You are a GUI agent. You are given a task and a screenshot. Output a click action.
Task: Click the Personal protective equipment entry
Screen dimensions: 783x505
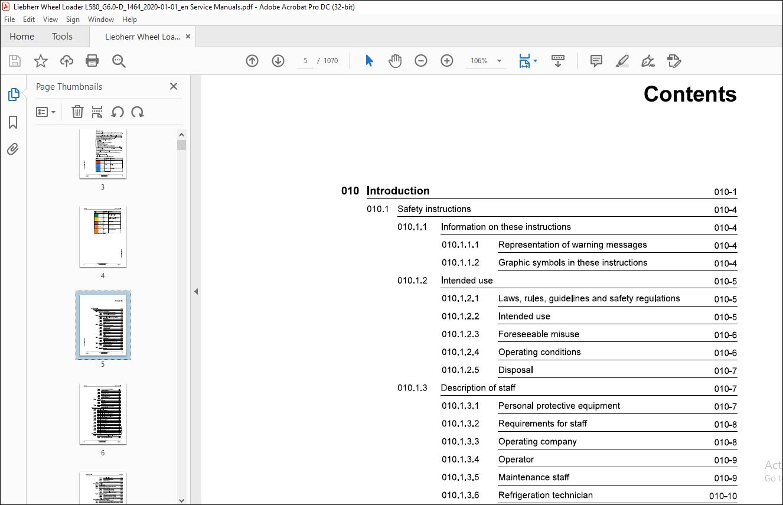click(x=559, y=406)
